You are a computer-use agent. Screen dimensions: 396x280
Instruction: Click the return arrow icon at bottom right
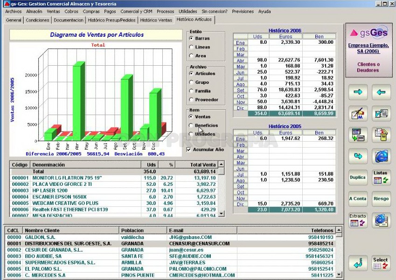click(x=358, y=263)
